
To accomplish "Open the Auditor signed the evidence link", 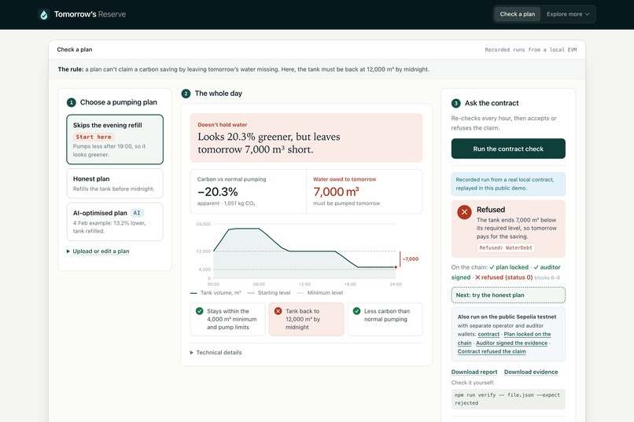I will point(511,343).
